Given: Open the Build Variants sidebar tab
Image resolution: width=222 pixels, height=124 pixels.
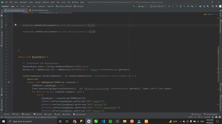Looking at the screenshot, I should (2, 105).
